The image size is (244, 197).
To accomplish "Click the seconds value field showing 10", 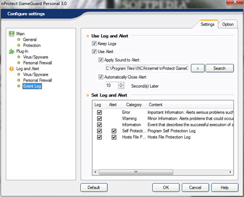I will [x=112, y=86].
